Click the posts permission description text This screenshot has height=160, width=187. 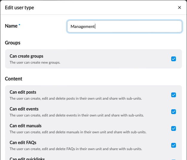pos(76,98)
